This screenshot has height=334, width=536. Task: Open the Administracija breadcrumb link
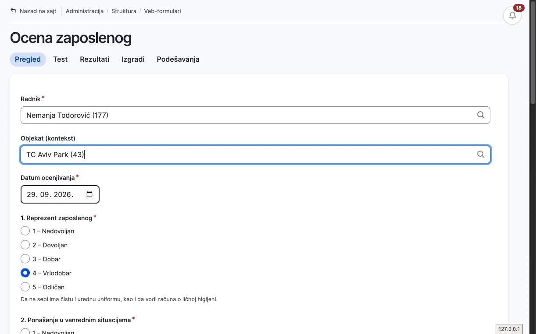pos(85,11)
